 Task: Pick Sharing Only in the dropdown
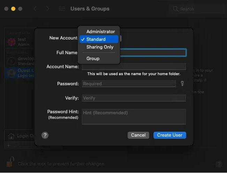click(100, 47)
